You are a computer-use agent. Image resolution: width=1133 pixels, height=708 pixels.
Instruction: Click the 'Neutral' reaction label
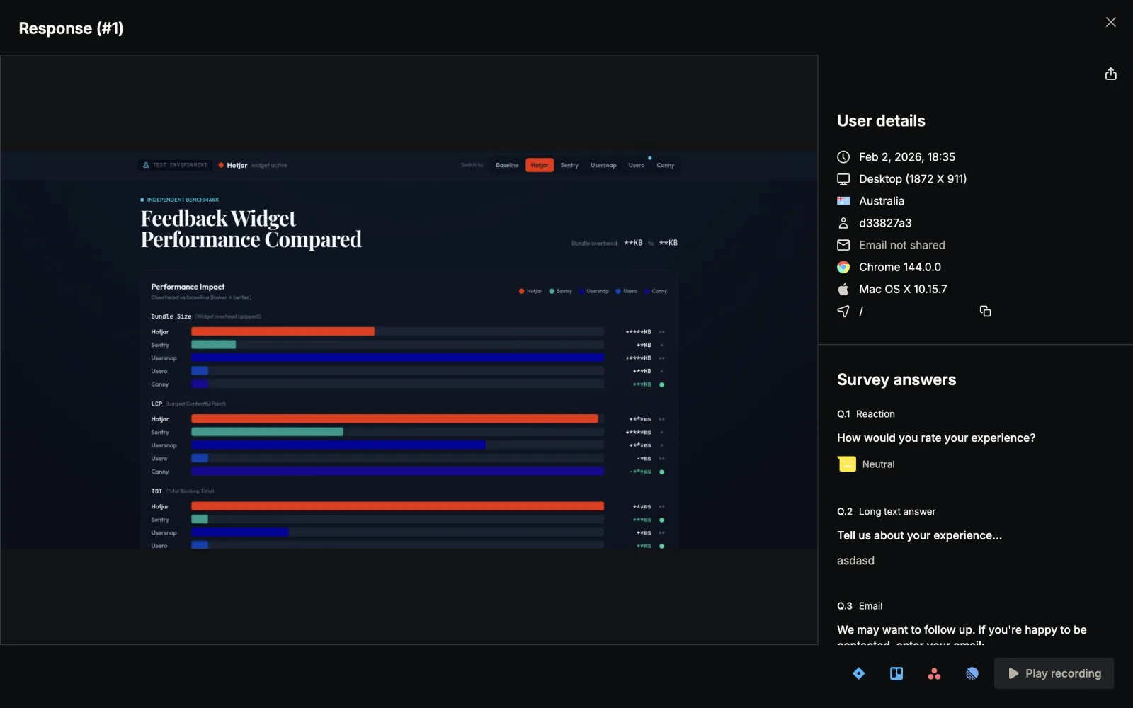(879, 464)
